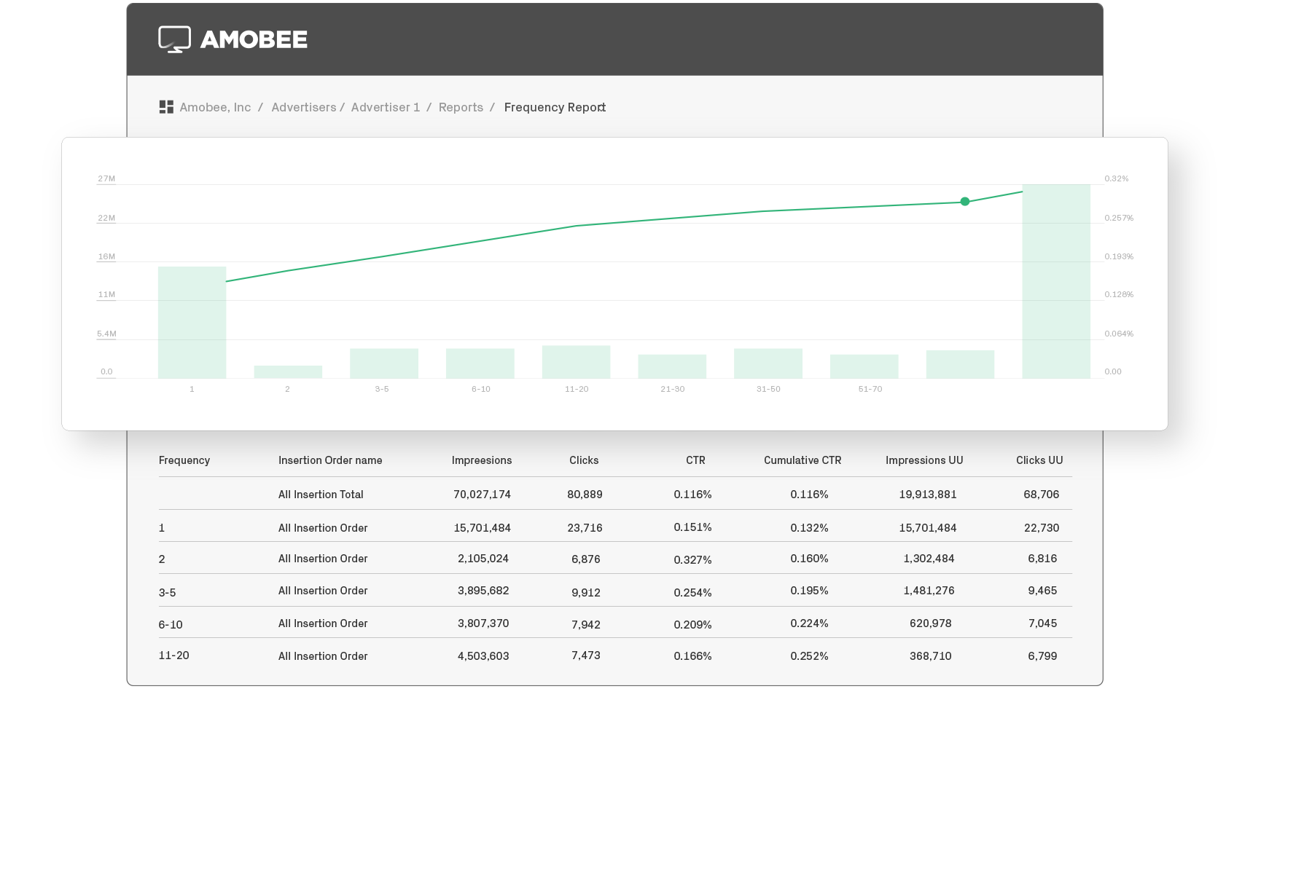Click cumulative CTR value 0.195%
1312x874 pixels.
tap(809, 591)
